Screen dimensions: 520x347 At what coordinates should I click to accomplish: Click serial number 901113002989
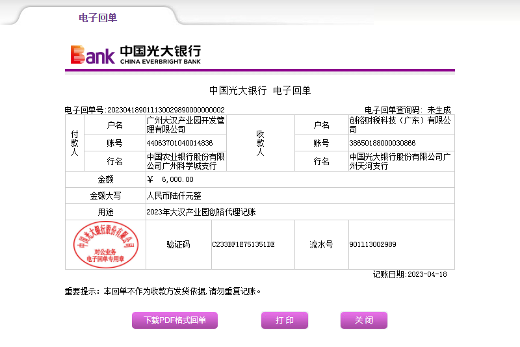[x=372, y=244]
